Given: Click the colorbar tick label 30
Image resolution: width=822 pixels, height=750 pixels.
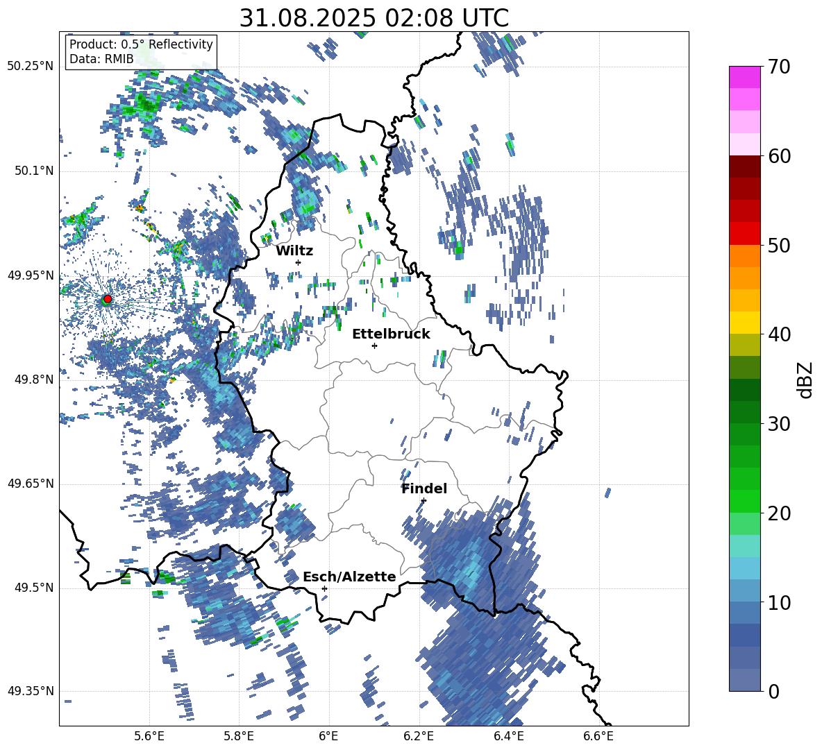Looking at the screenshot, I should (780, 424).
